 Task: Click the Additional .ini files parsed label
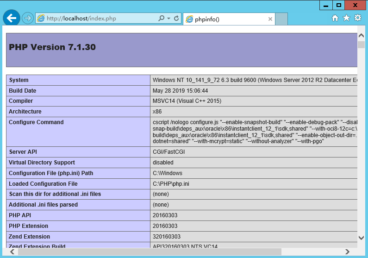coord(43,205)
